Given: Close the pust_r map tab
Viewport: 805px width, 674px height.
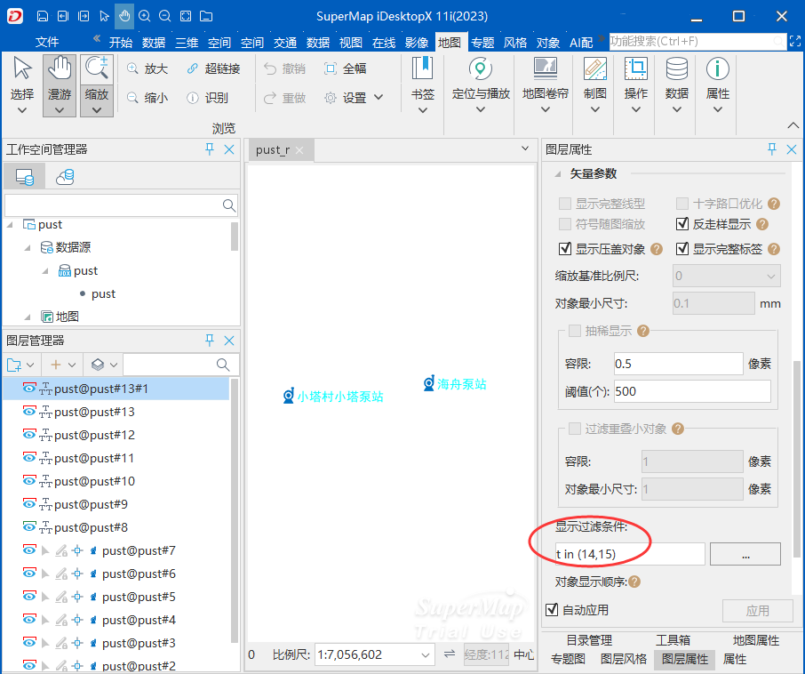Looking at the screenshot, I should (299, 150).
